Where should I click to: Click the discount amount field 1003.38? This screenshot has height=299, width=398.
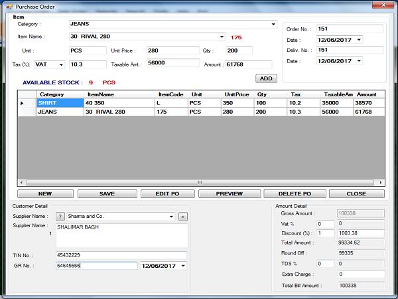pos(361,233)
